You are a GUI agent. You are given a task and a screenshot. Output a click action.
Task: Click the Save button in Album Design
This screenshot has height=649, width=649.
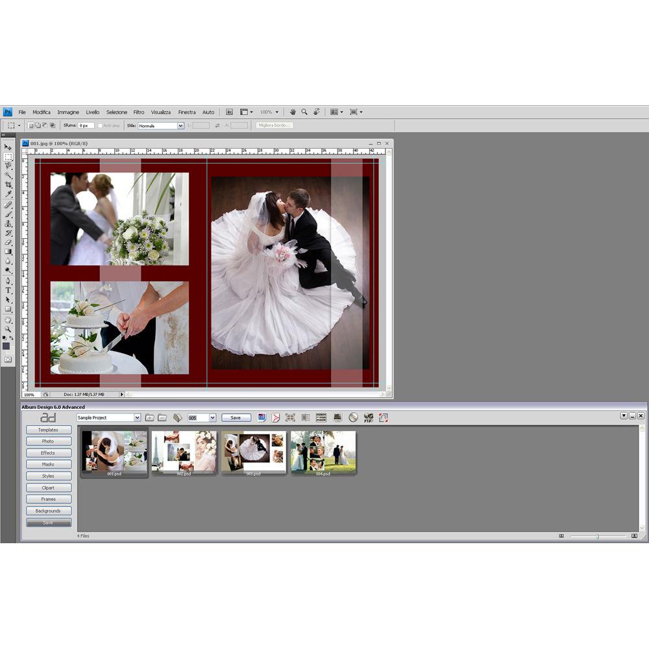coord(236,417)
